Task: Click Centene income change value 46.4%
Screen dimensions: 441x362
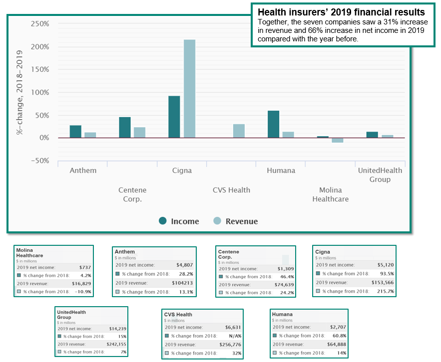Action: pyautogui.click(x=287, y=277)
